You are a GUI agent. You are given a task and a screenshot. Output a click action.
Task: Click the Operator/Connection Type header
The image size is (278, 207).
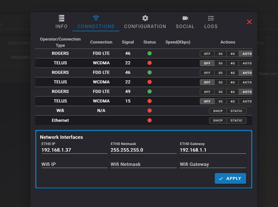pyautogui.click(x=60, y=42)
